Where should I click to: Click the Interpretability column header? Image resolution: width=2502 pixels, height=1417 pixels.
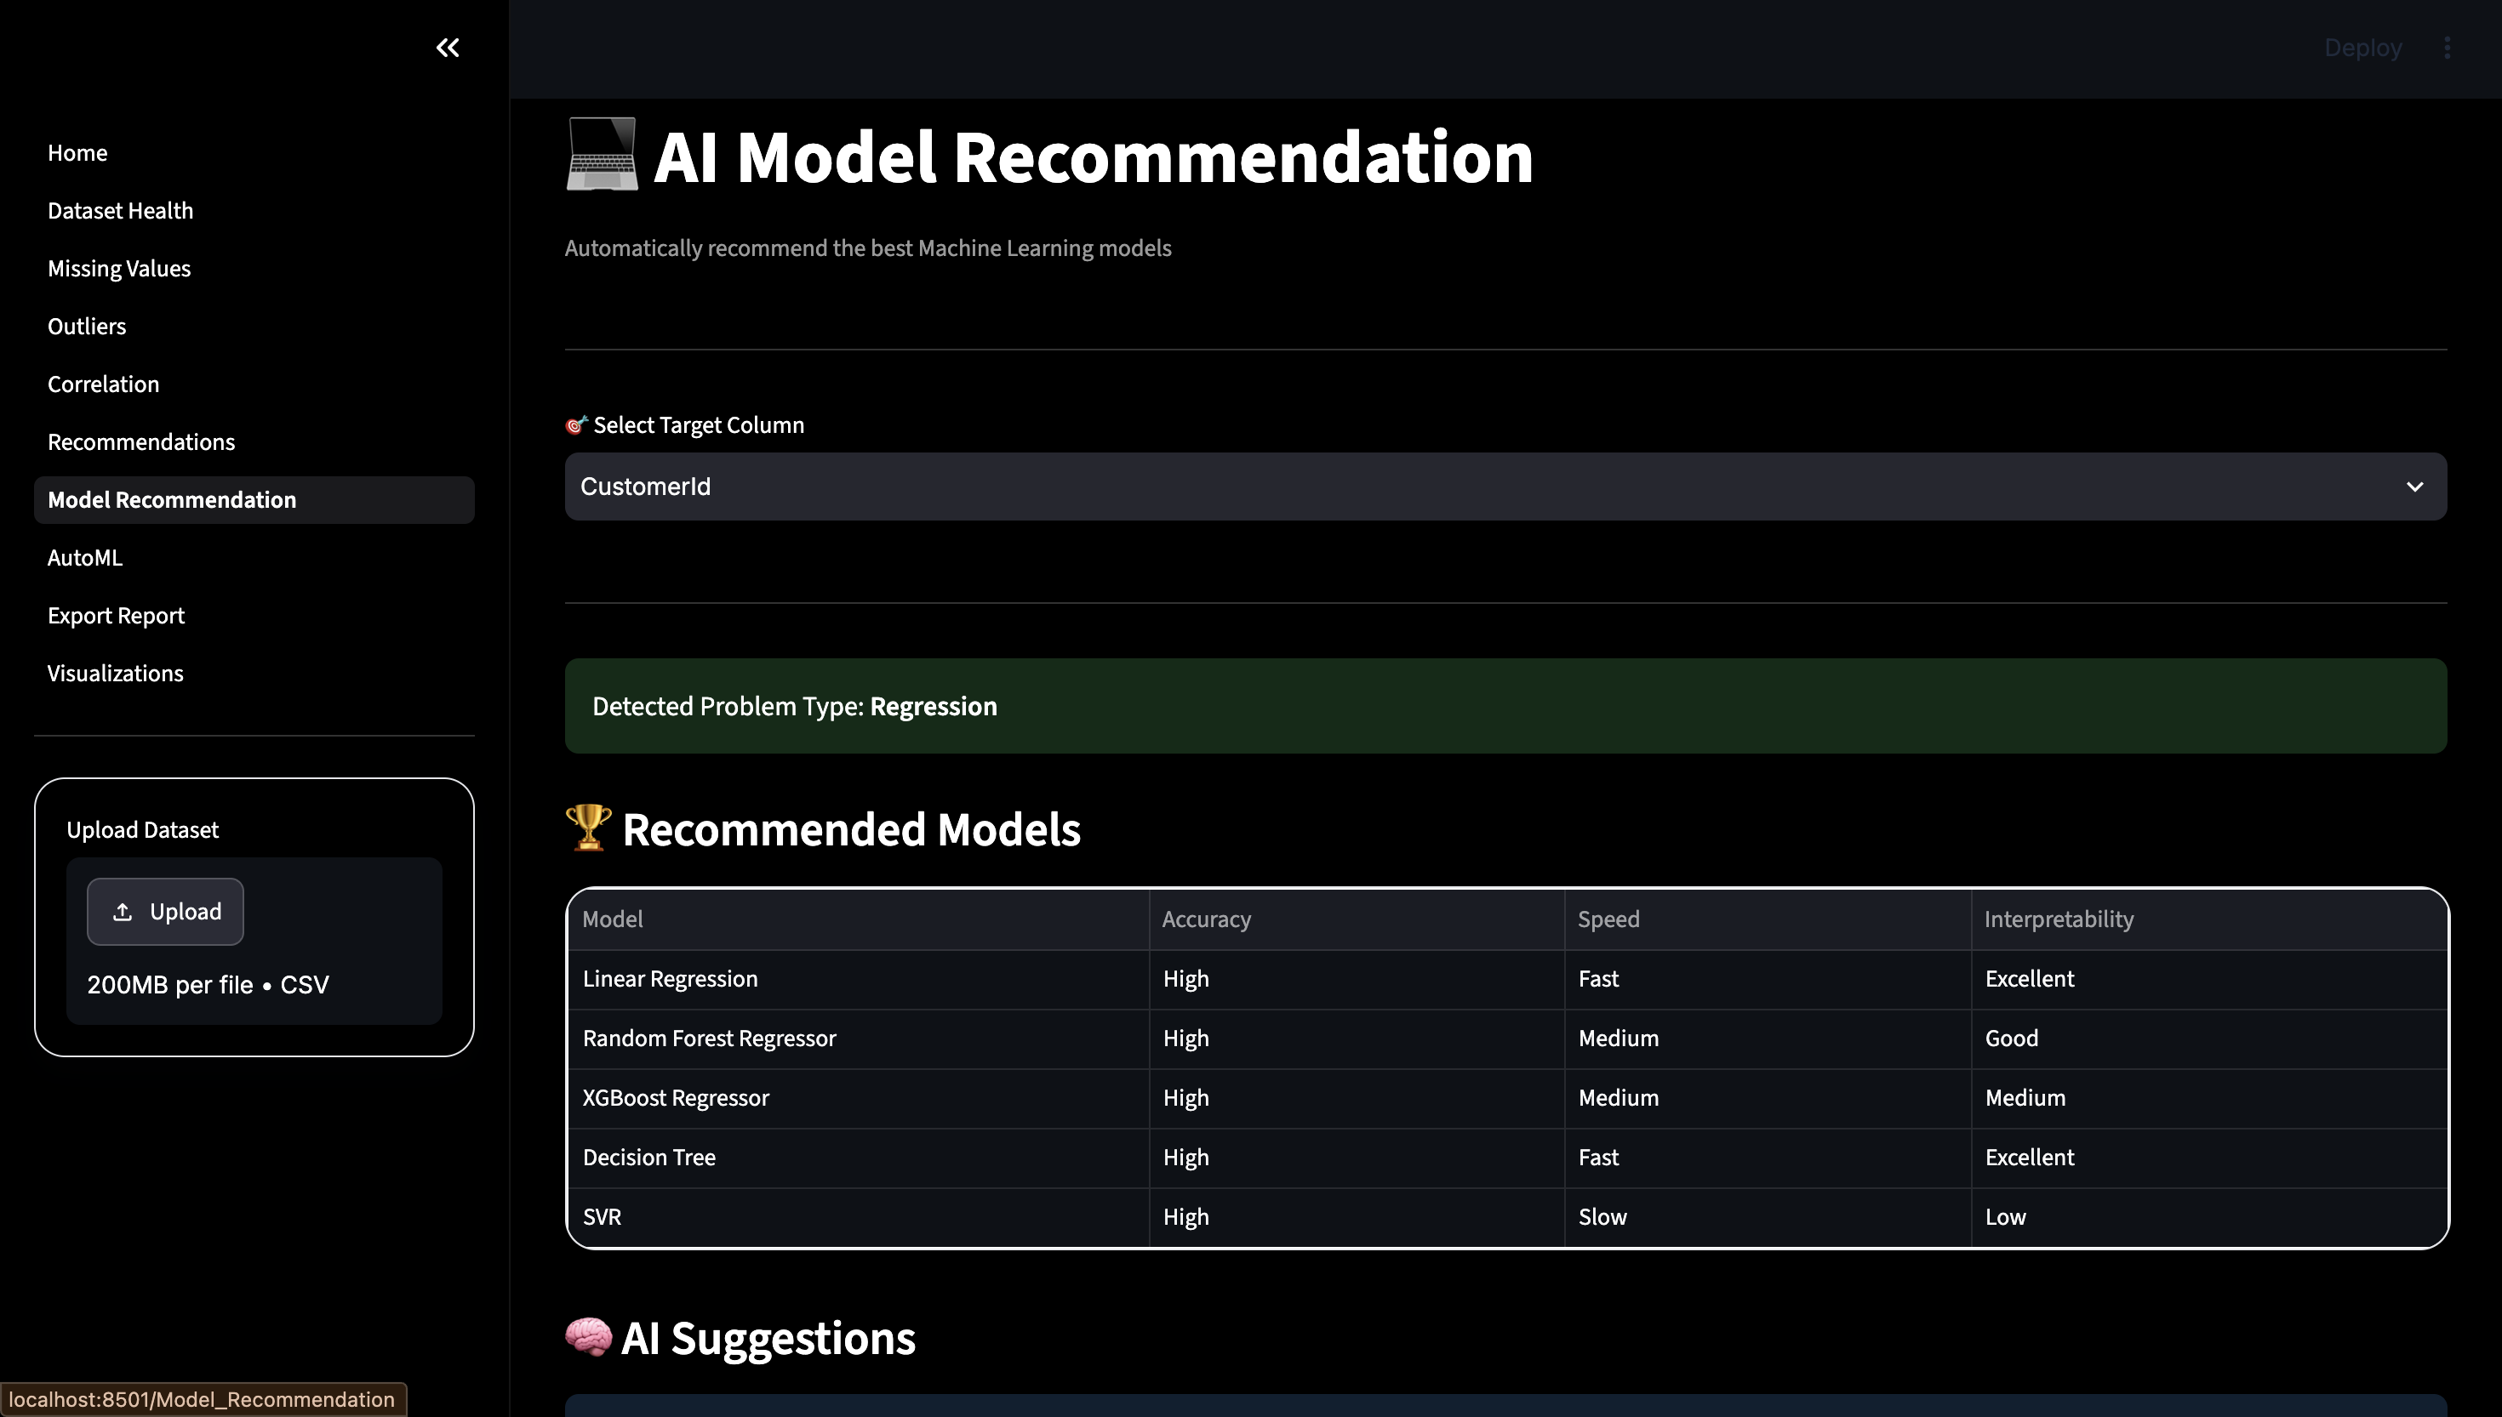point(2209,919)
